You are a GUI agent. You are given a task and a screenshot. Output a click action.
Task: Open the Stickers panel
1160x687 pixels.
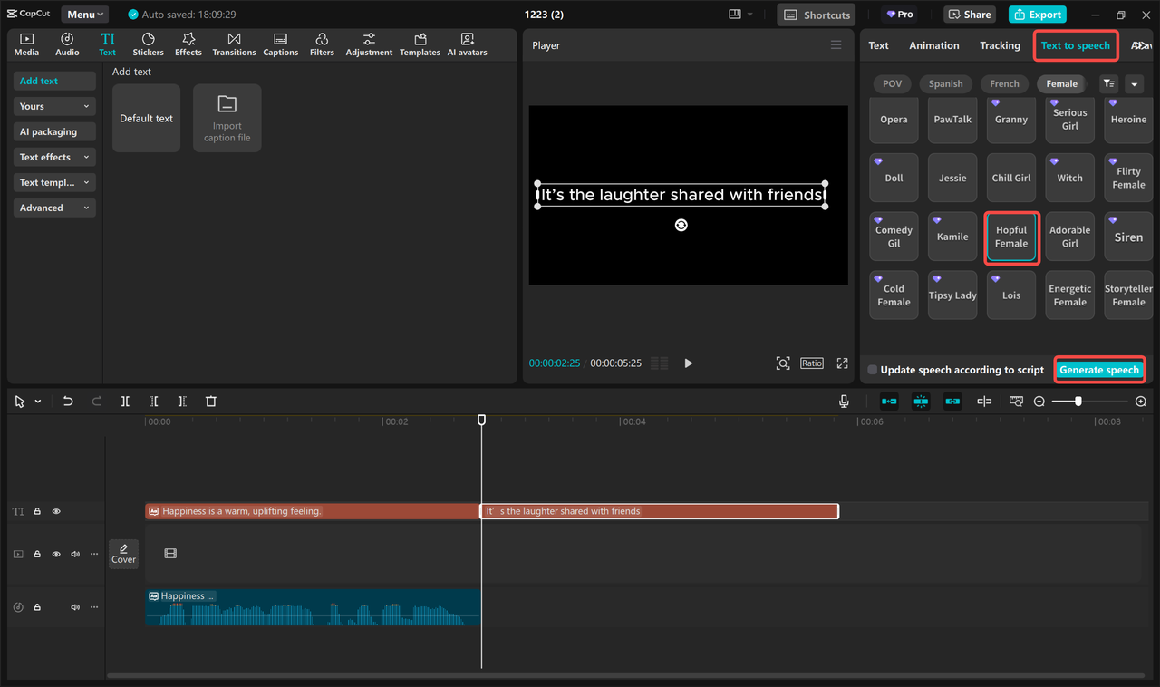click(148, 44)
